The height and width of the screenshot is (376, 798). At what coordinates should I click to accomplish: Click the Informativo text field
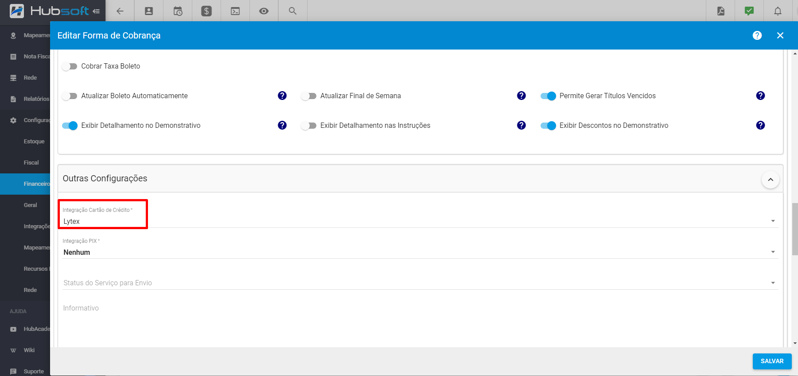tap(420, 325)
